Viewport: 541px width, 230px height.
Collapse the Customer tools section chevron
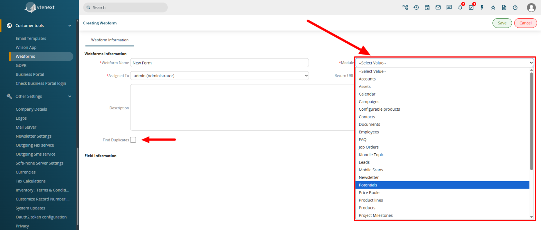pos(70,26)
